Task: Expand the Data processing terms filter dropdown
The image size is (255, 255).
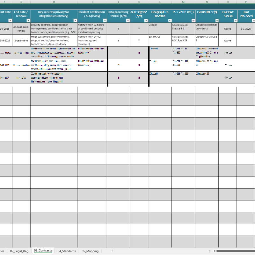Action: tap(127, 20)
